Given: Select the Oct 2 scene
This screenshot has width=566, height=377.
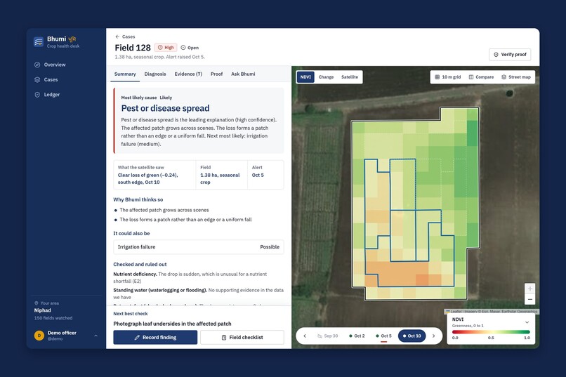Looking at the screenshot, I should (357, 336).
